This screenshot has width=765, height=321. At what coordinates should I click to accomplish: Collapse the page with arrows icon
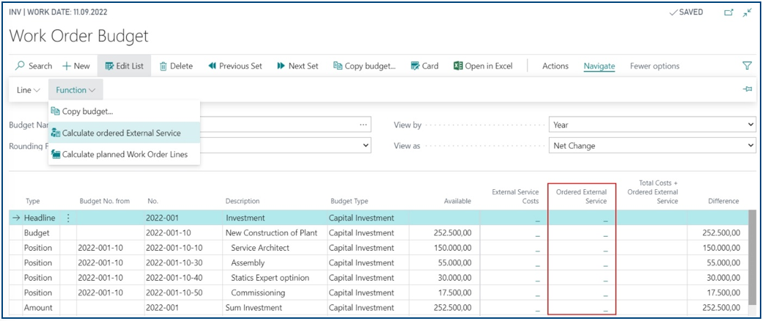pos(747,12)
